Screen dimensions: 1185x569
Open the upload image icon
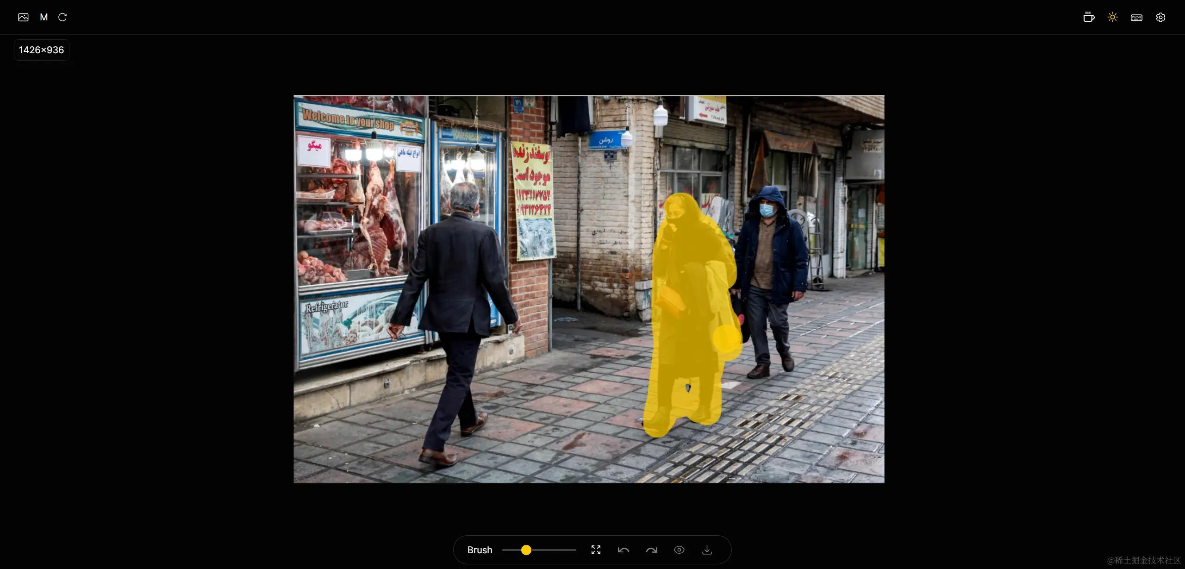[x=23, y=17]
